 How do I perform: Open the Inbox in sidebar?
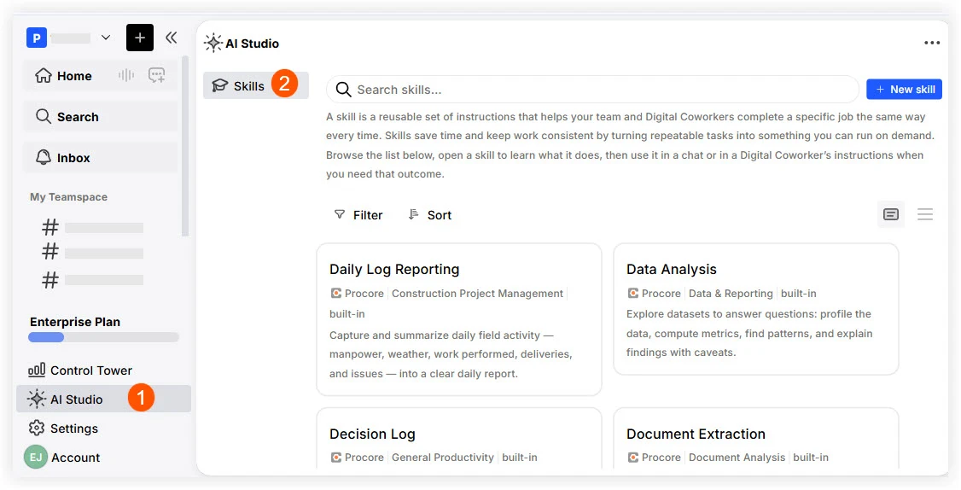100,158
